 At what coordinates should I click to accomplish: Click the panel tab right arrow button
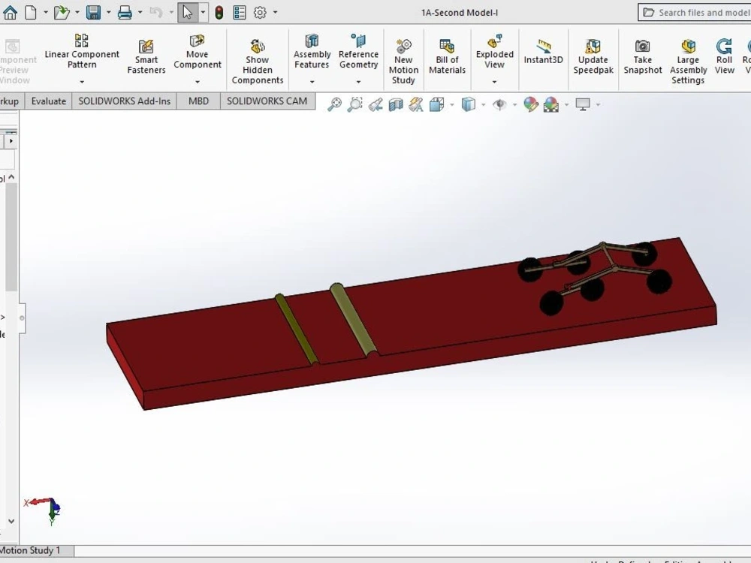coord(11,141)
